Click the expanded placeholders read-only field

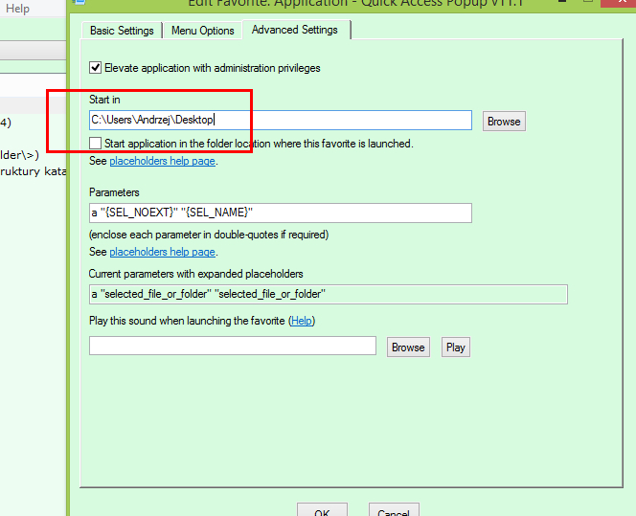coord(329,294)
